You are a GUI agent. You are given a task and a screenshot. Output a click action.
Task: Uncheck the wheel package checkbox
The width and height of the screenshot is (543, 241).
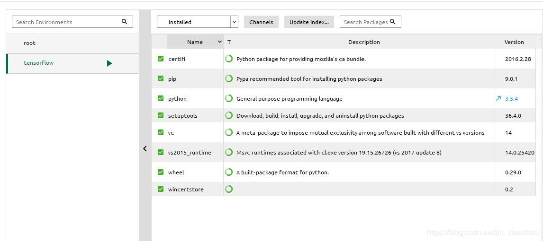tap(160, 172)
